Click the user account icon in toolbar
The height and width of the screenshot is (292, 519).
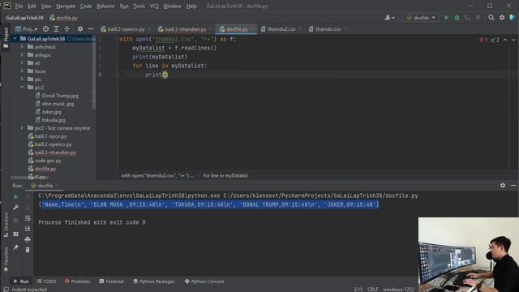(389, 18)
